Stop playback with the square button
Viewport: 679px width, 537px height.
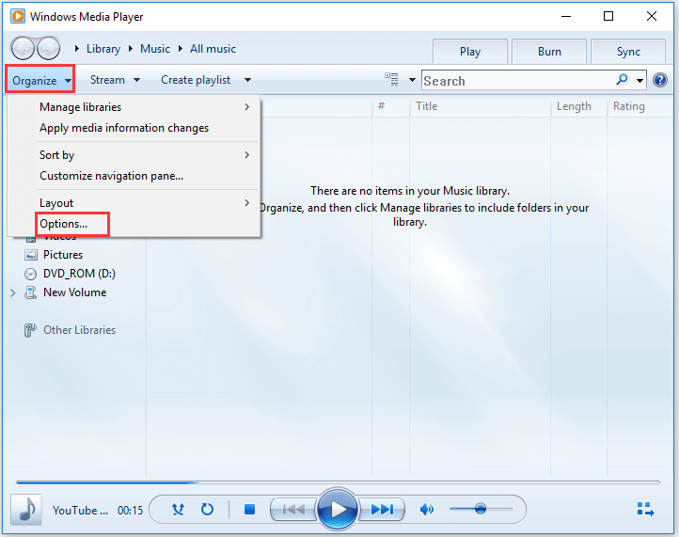tap(249, 510)
